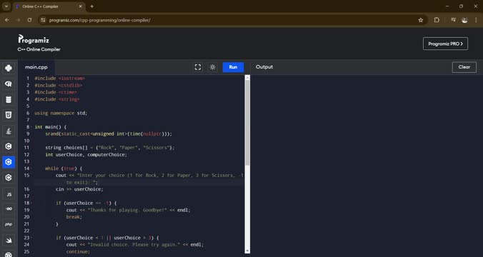The width and height of the screenshot is (483, 257).
Task: Open the media control icon in toolbar
Action: pyautogui.click(x=453, y=20)
